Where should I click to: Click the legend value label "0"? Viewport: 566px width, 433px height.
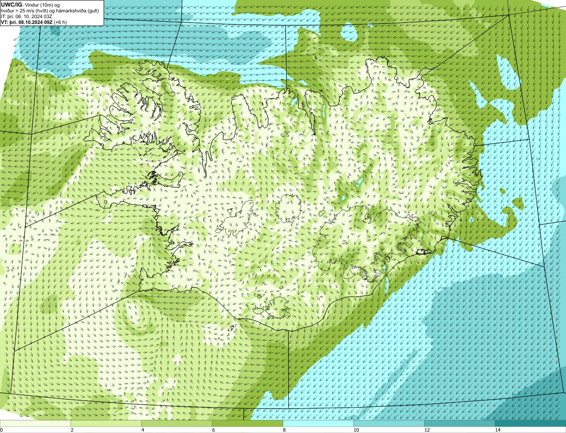pyautogui.click(x=1, y=430)
